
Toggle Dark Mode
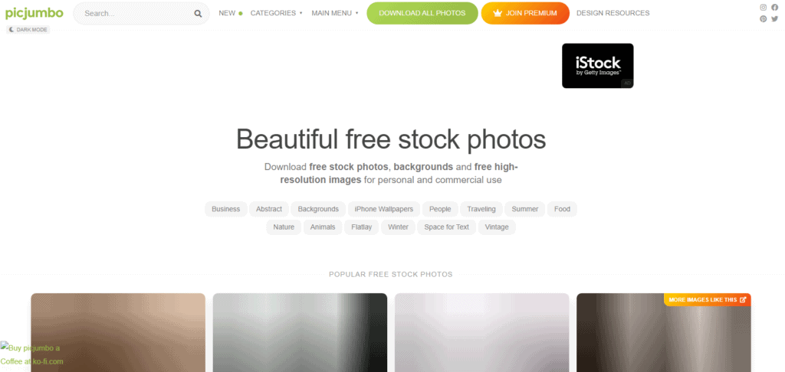[x=28, y=30]
